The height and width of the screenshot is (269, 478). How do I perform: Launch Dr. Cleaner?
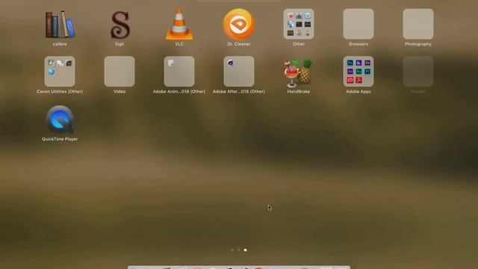click(x=239, y=24)
